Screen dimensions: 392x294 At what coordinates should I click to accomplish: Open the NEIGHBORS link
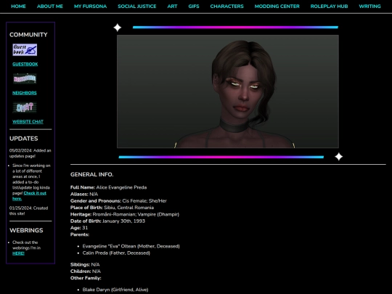click(x=25, y=93)
